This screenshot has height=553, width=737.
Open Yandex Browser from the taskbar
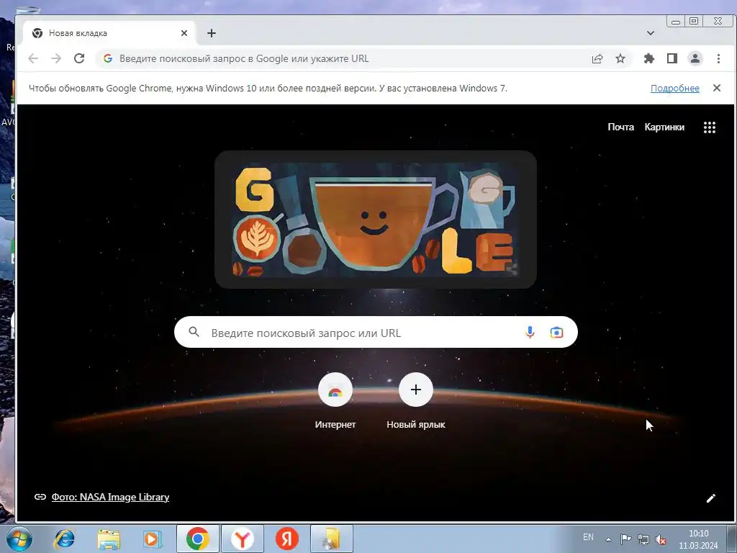[x=242, y=539]
